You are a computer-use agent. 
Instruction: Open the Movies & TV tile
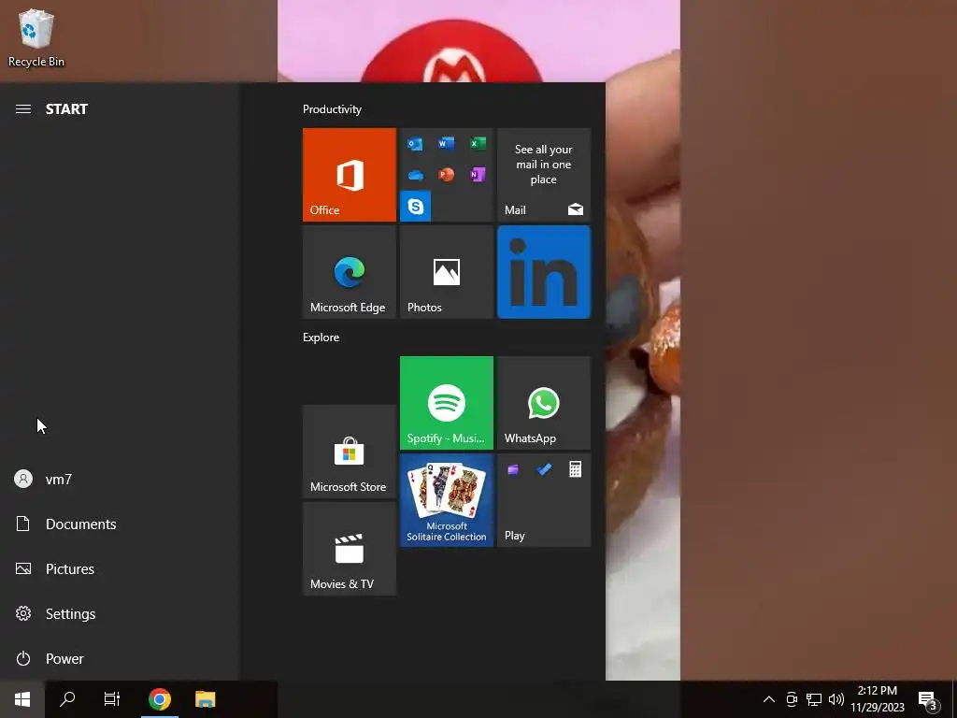(x=350, y=549)
